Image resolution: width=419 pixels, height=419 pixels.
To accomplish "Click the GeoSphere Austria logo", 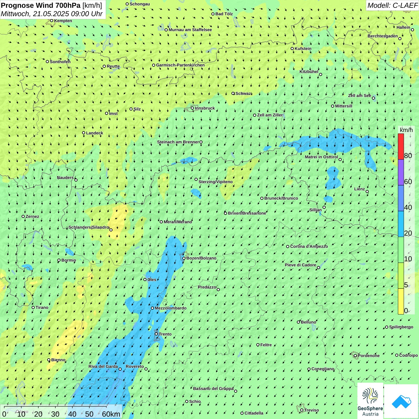I will click(x=370, y=401).
